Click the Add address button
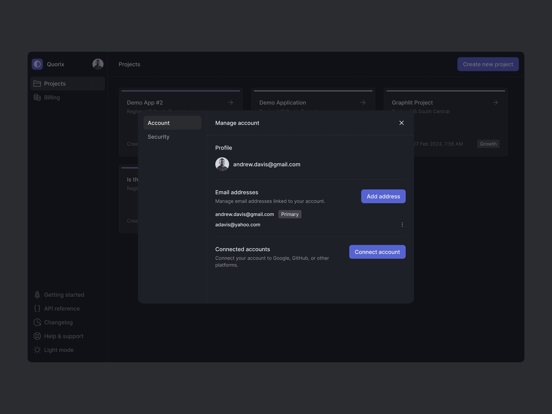The image size is (552, 414). tap(383, 196)
